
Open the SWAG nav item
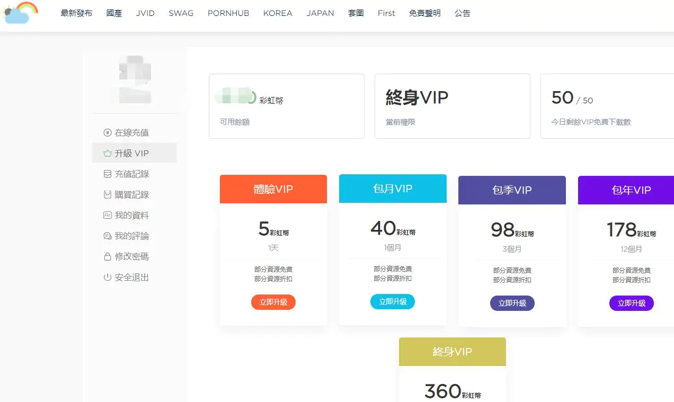coord(181,13)
